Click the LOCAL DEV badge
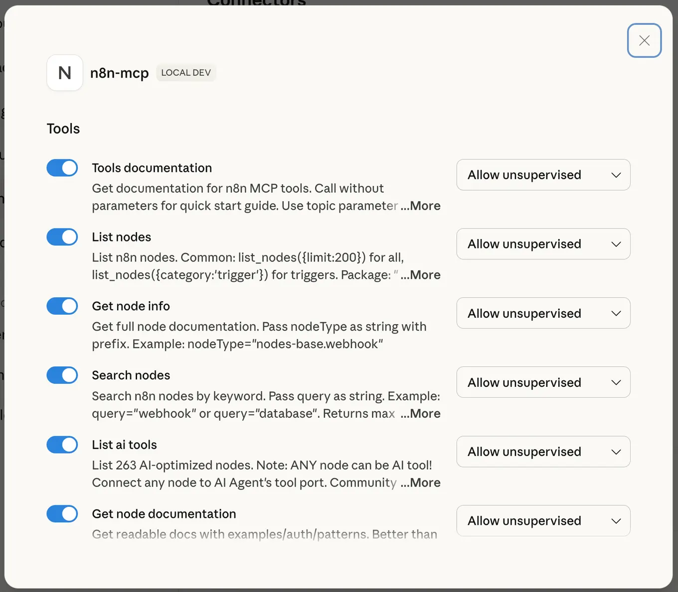The image size is (678, 592). coord(186,73)
